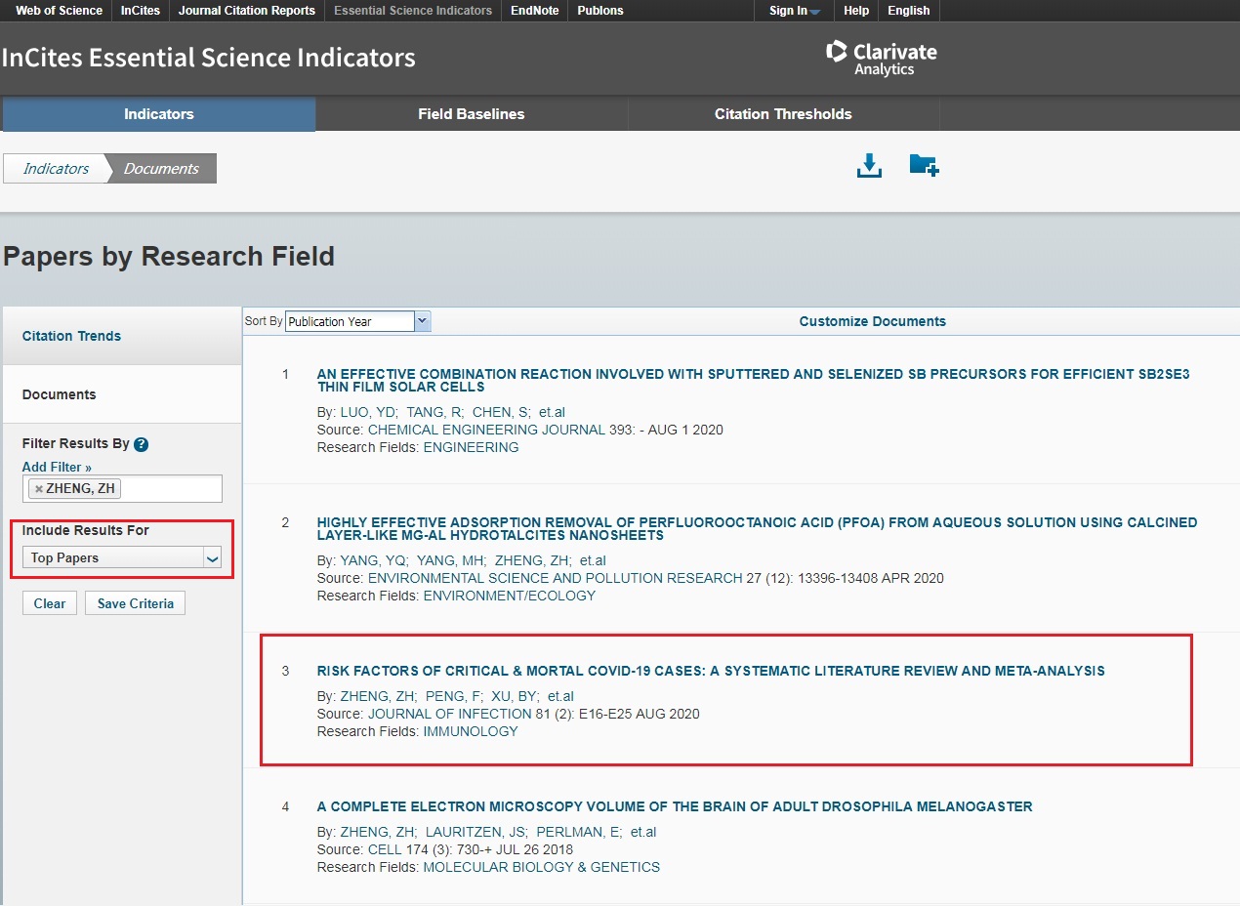Open the COVID-19 risk factors paper
The width and height of the screenshot is (1240, 906).
tap(711, 671)
